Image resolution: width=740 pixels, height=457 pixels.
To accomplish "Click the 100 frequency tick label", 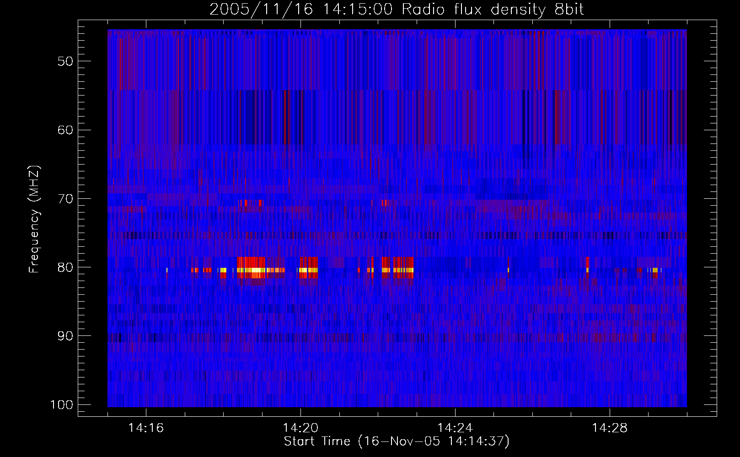I will coord(61,405).
